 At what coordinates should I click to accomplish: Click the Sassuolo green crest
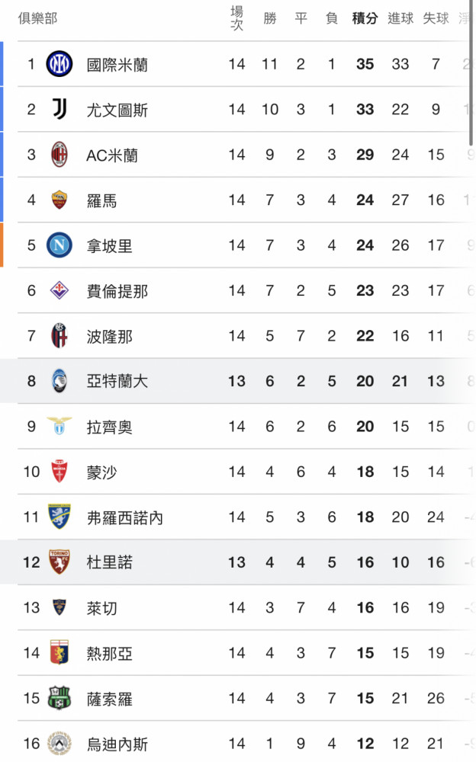click(x=59, y=698)
